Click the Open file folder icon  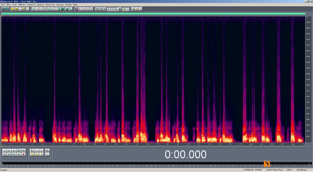pyautogui.click(x=16, y=9)
